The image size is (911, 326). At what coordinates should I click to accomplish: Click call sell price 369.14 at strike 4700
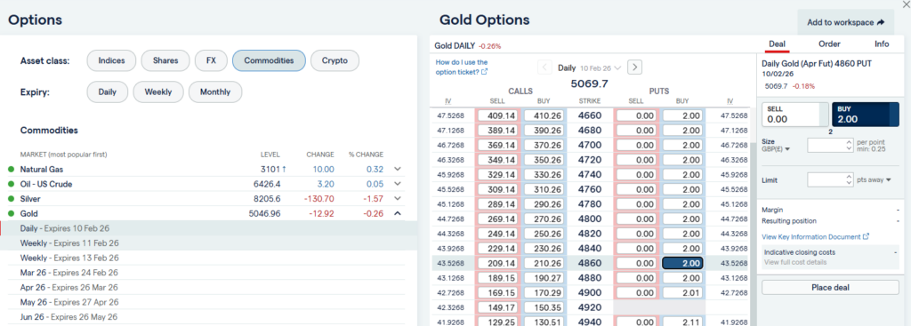pyautogui.click(x=498, y=146)
